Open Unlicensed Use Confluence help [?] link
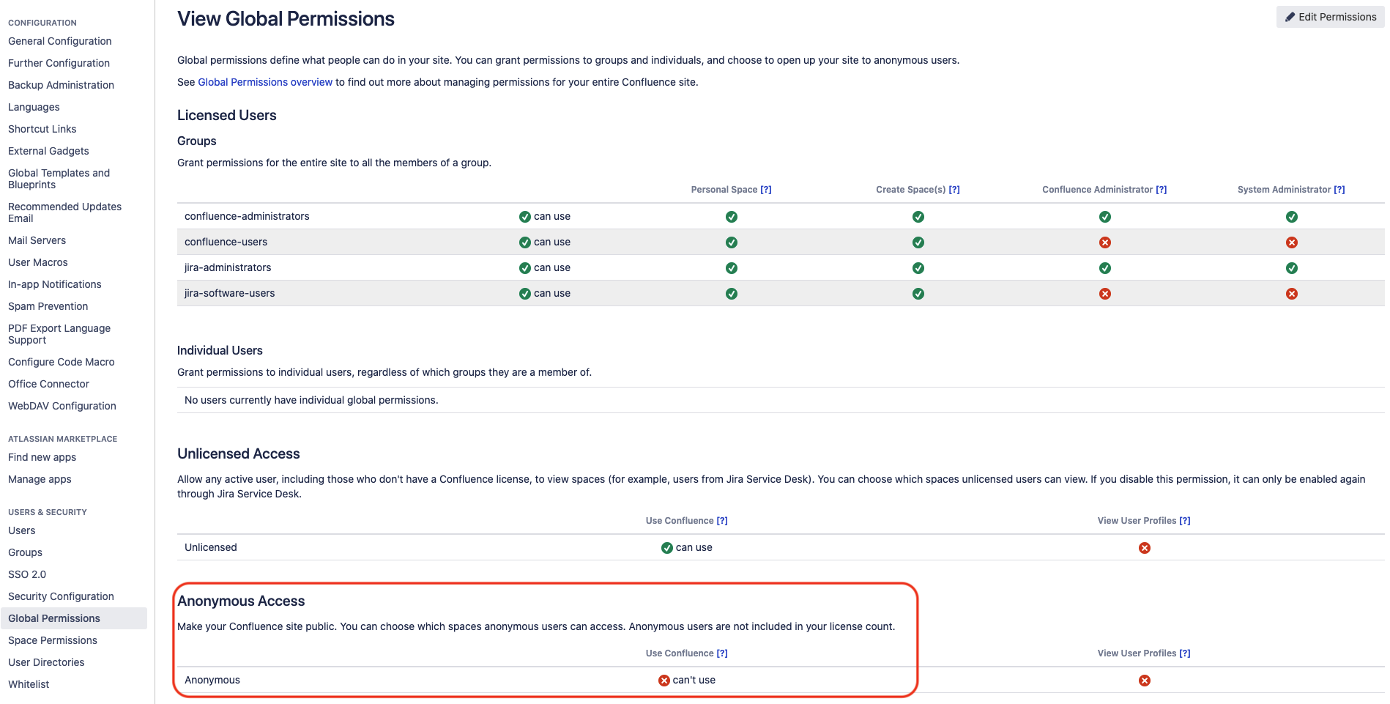 coord(722,521)
